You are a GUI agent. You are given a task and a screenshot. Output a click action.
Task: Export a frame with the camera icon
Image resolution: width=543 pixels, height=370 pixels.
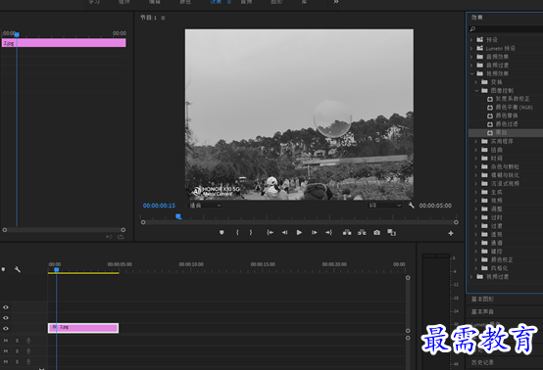tap(376, 233)
